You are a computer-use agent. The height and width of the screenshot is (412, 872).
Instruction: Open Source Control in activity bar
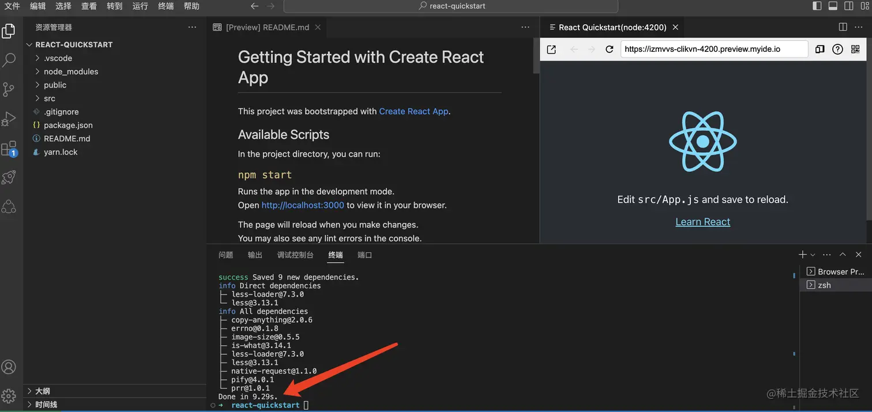pos(9,89)
